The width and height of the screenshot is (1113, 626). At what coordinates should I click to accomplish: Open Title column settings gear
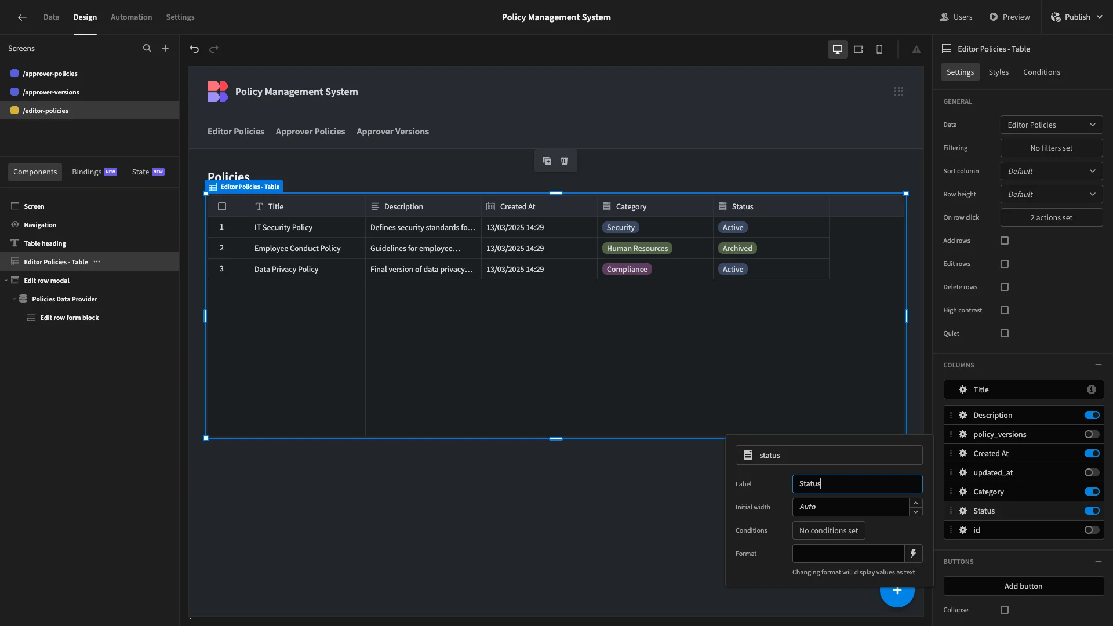[963, 390]
